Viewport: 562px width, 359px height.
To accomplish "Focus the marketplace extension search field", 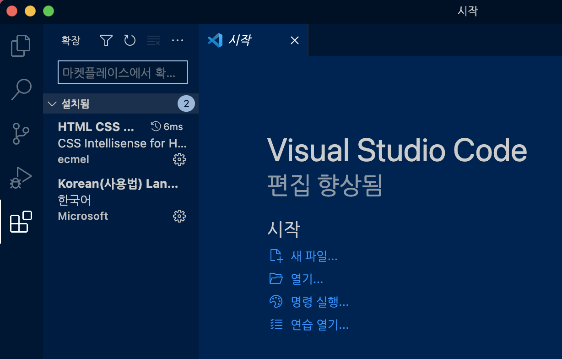I will click(123, 72).
